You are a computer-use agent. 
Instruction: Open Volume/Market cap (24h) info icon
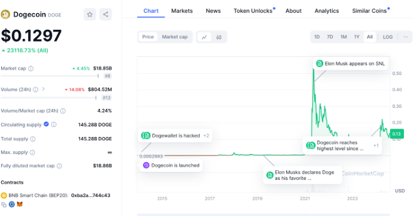coord(63,111)
